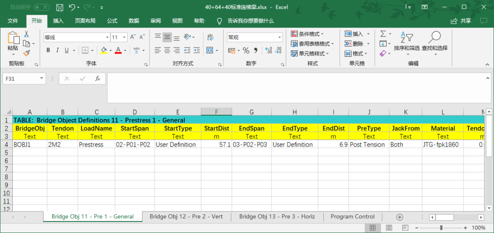
Task: Click the cell borders icon
Action: coord(85,50)
